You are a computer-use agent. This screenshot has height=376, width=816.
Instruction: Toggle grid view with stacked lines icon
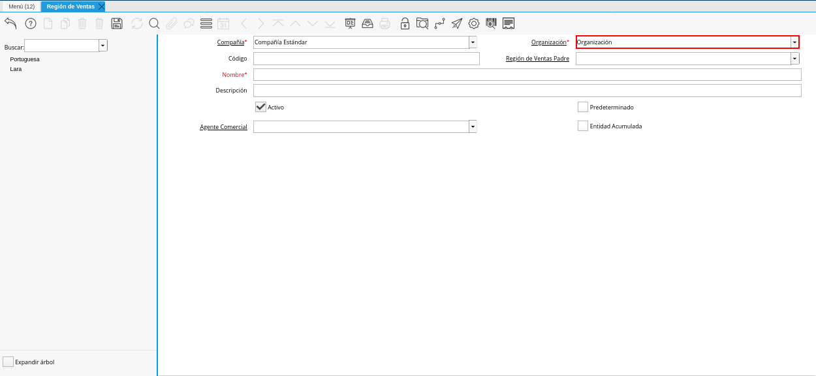coord(206,23)
